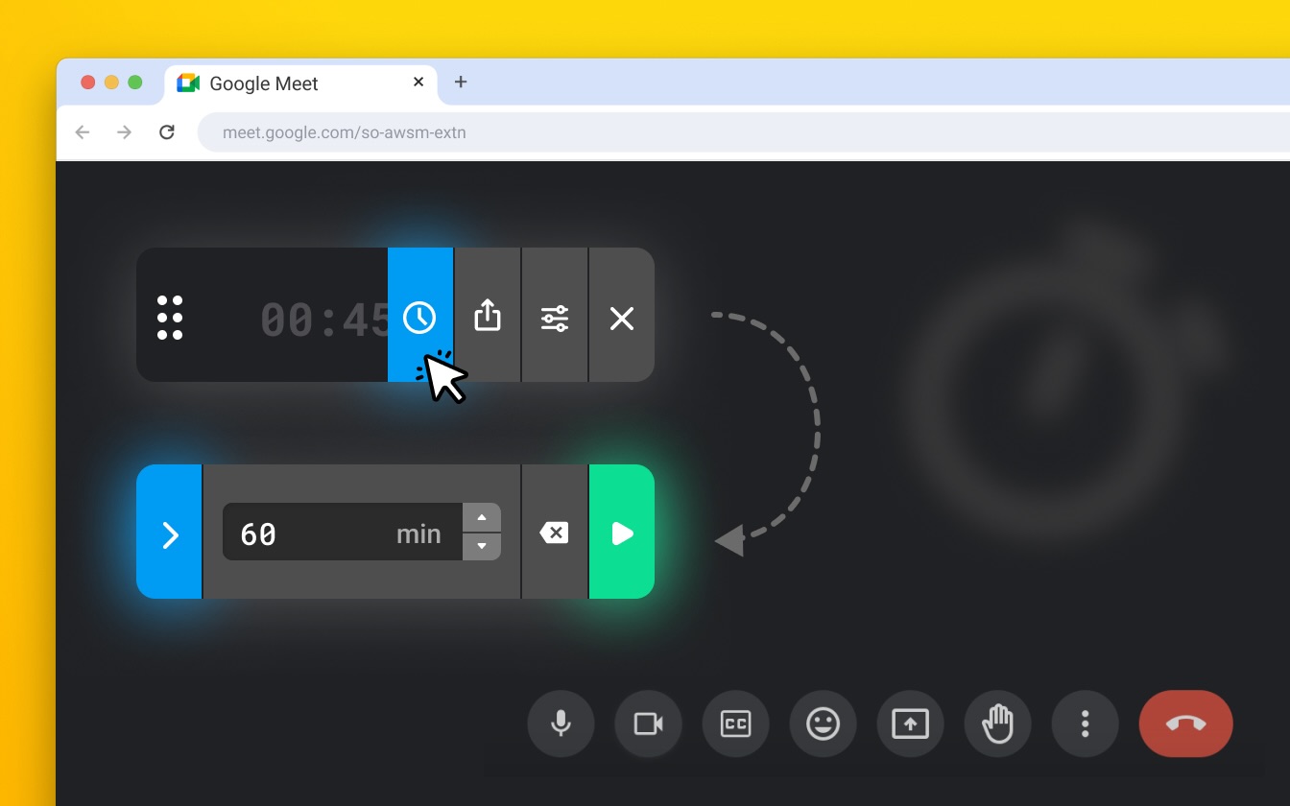
Task: Turn off the camera
Action: coord(649,723)
